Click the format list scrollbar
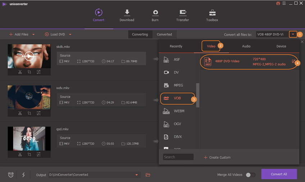 point(197,95)
